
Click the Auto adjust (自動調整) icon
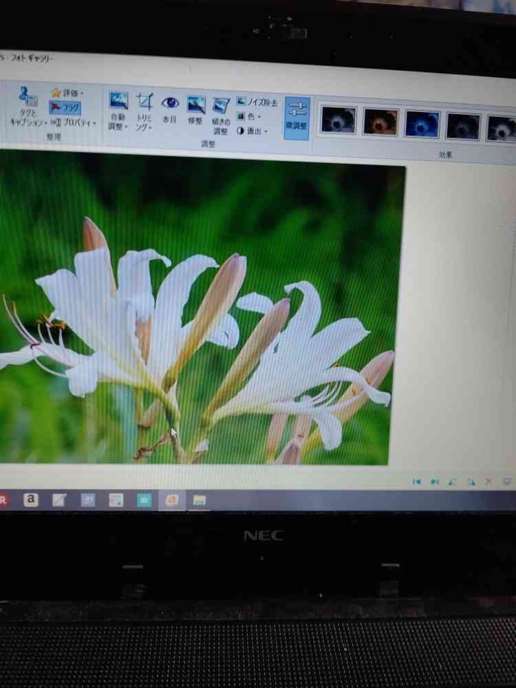pyautogui.click(x=118, y=110)
